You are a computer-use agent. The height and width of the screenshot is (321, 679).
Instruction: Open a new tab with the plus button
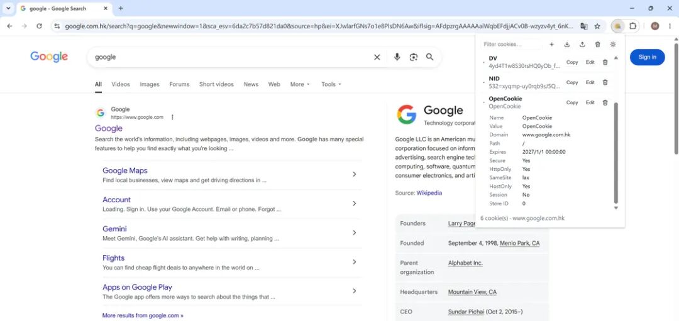pyautogui.click(x=121, y=8)
